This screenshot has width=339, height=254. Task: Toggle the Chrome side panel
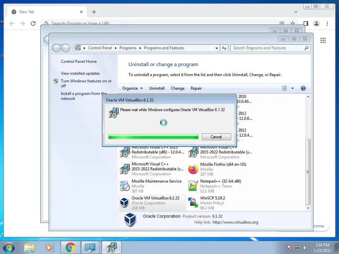click(x=306, y=23)
